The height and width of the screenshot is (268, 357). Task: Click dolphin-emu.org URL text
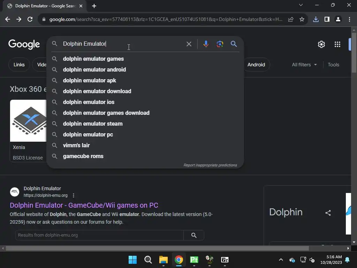[x=46, y=195]
